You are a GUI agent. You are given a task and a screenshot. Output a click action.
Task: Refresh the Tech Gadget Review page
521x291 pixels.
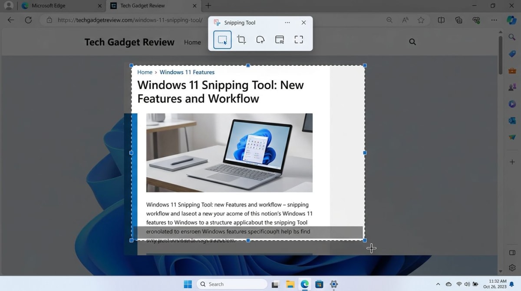(28, 20)
